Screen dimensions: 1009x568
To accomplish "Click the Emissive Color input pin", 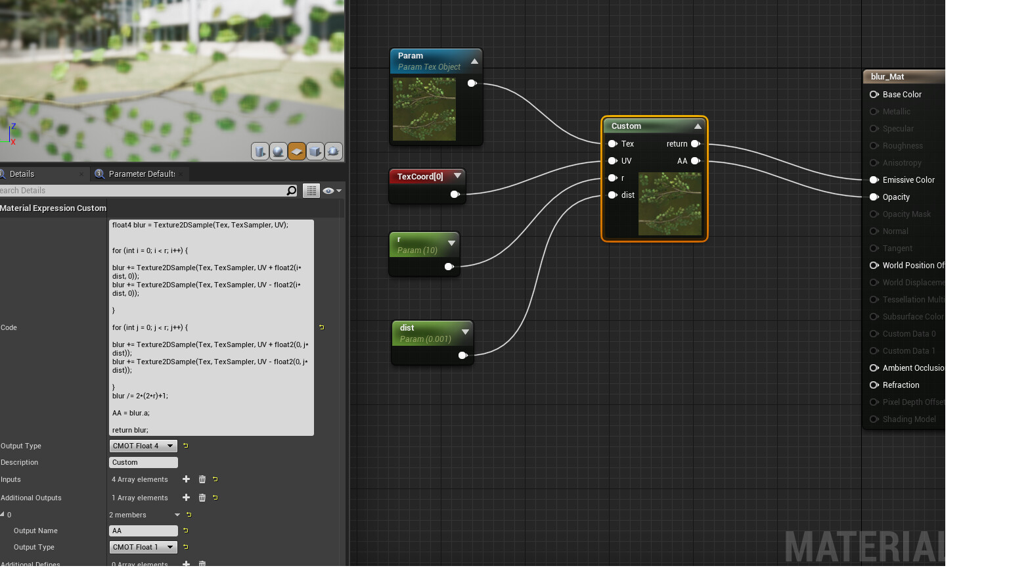I will point(874,180).
